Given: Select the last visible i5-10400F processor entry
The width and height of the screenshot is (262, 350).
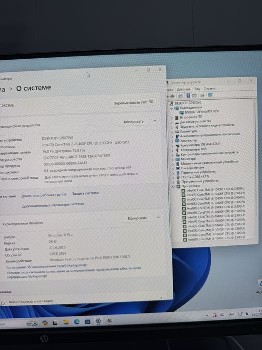Looking at the screenshot, I should pyautogui.click(x=216, y=239).
